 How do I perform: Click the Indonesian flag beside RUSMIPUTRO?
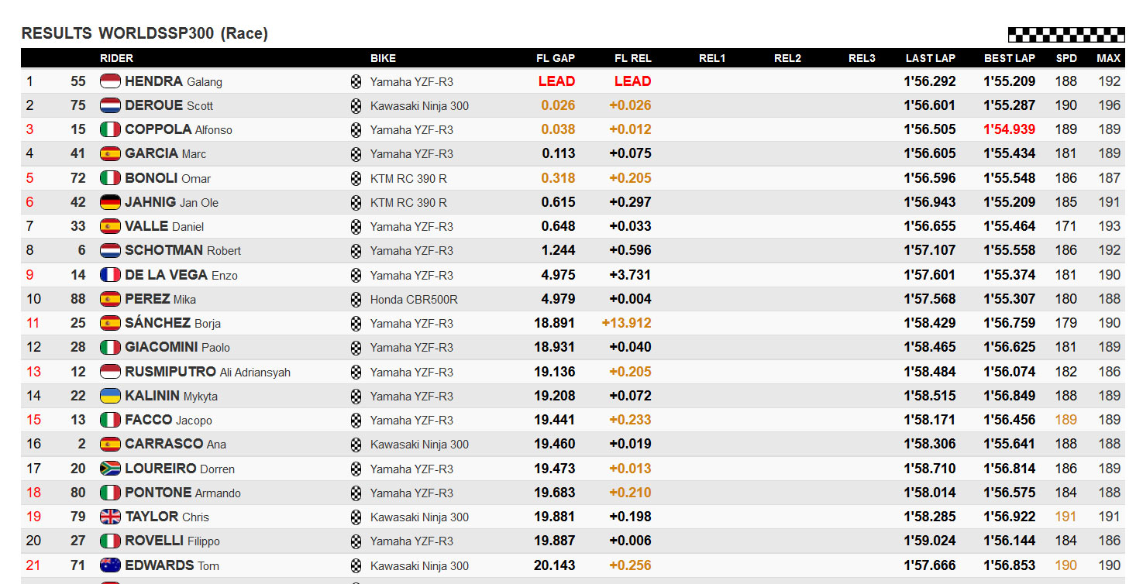tap(110, 372)
